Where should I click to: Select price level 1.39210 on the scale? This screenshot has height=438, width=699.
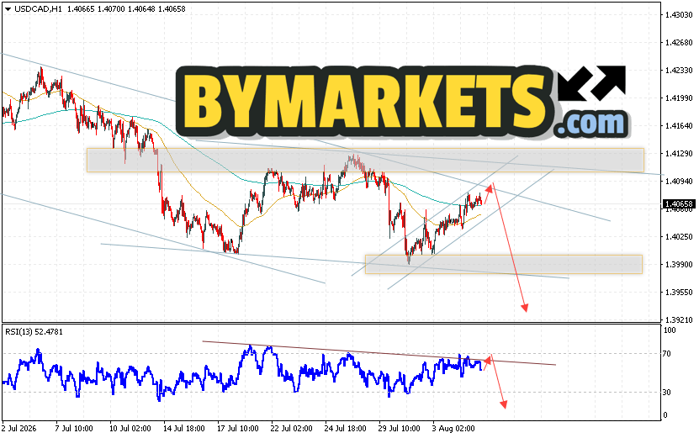click(x=679, y=319)
